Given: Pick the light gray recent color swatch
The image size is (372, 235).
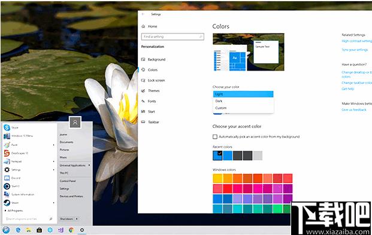Looking at the screenshot, I should 258,155.
